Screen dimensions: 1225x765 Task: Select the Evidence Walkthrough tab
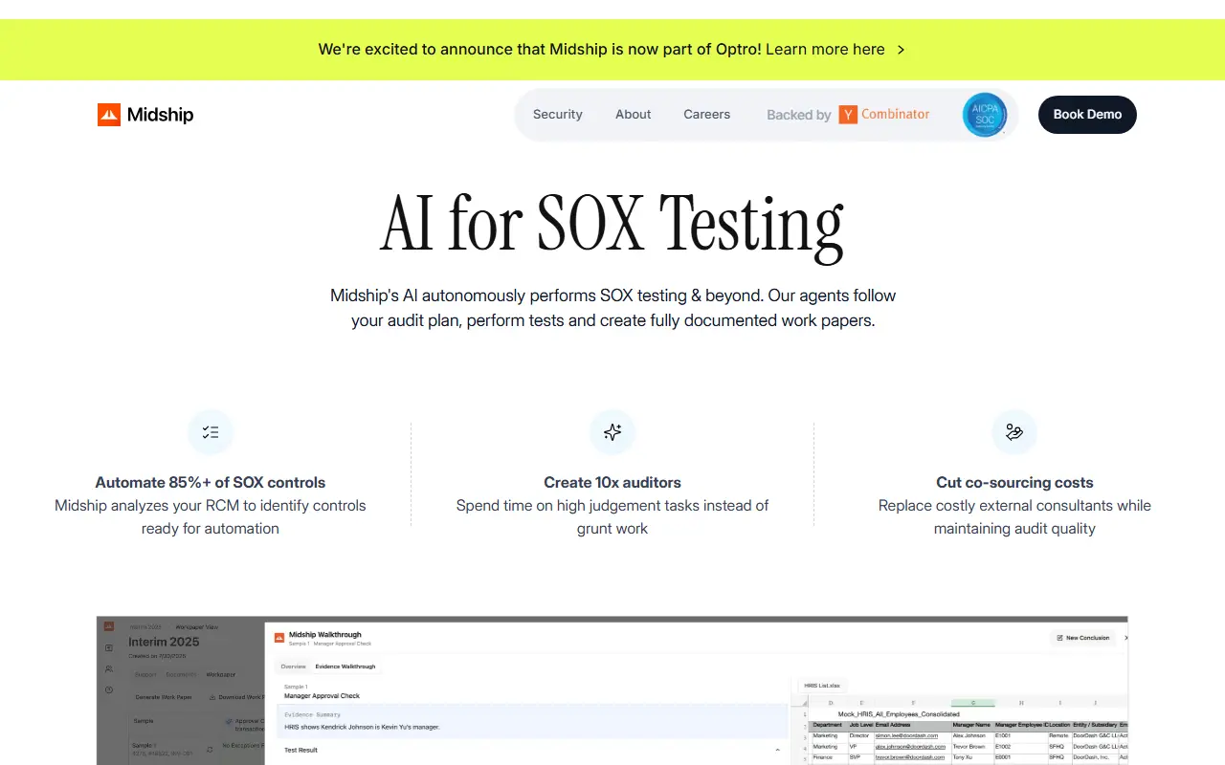tap(345, 667)
